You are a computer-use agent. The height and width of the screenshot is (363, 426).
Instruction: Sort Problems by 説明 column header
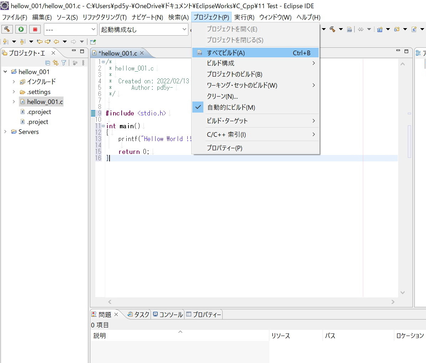tap(179, 336)
